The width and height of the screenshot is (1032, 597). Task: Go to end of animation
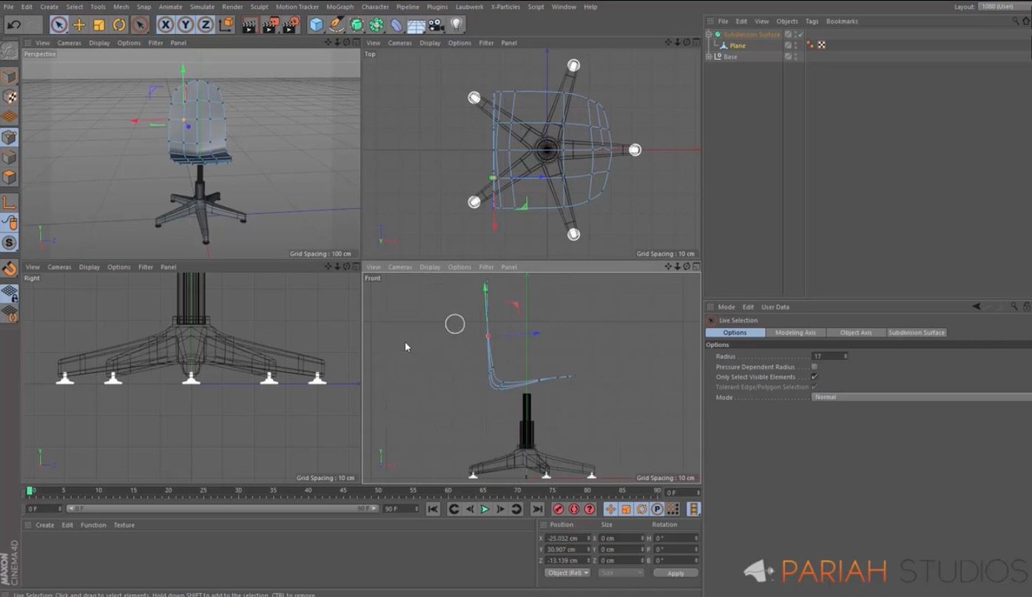pos(538,509)
